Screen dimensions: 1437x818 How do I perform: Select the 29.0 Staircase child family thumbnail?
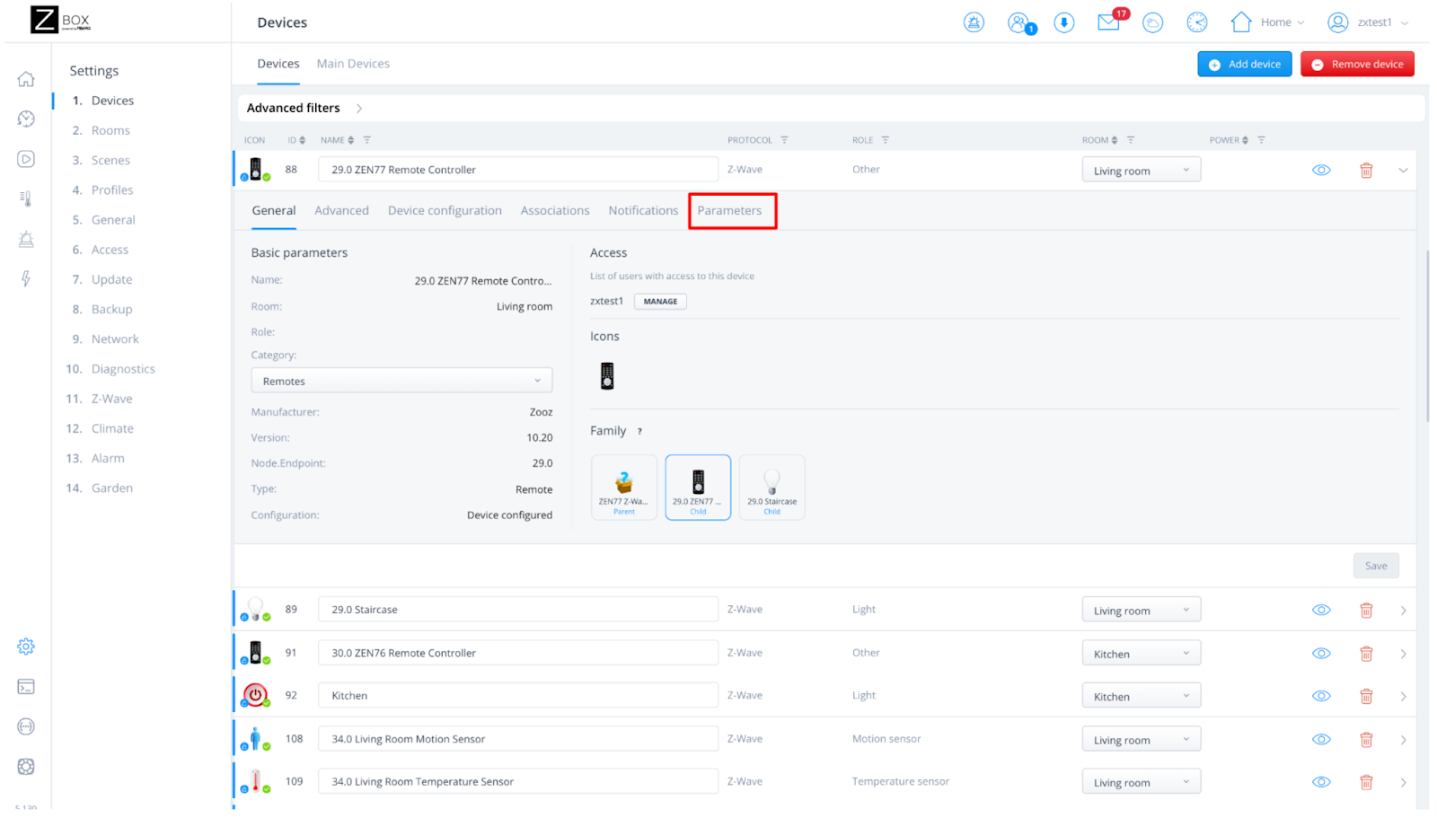point(771,488)
